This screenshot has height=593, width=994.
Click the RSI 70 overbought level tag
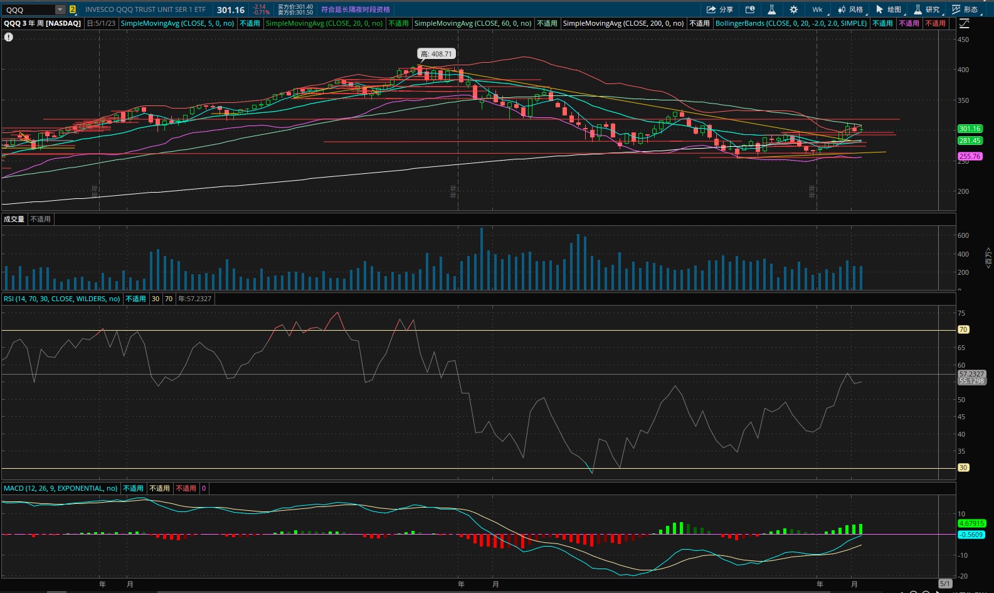(x=963, y=329)
